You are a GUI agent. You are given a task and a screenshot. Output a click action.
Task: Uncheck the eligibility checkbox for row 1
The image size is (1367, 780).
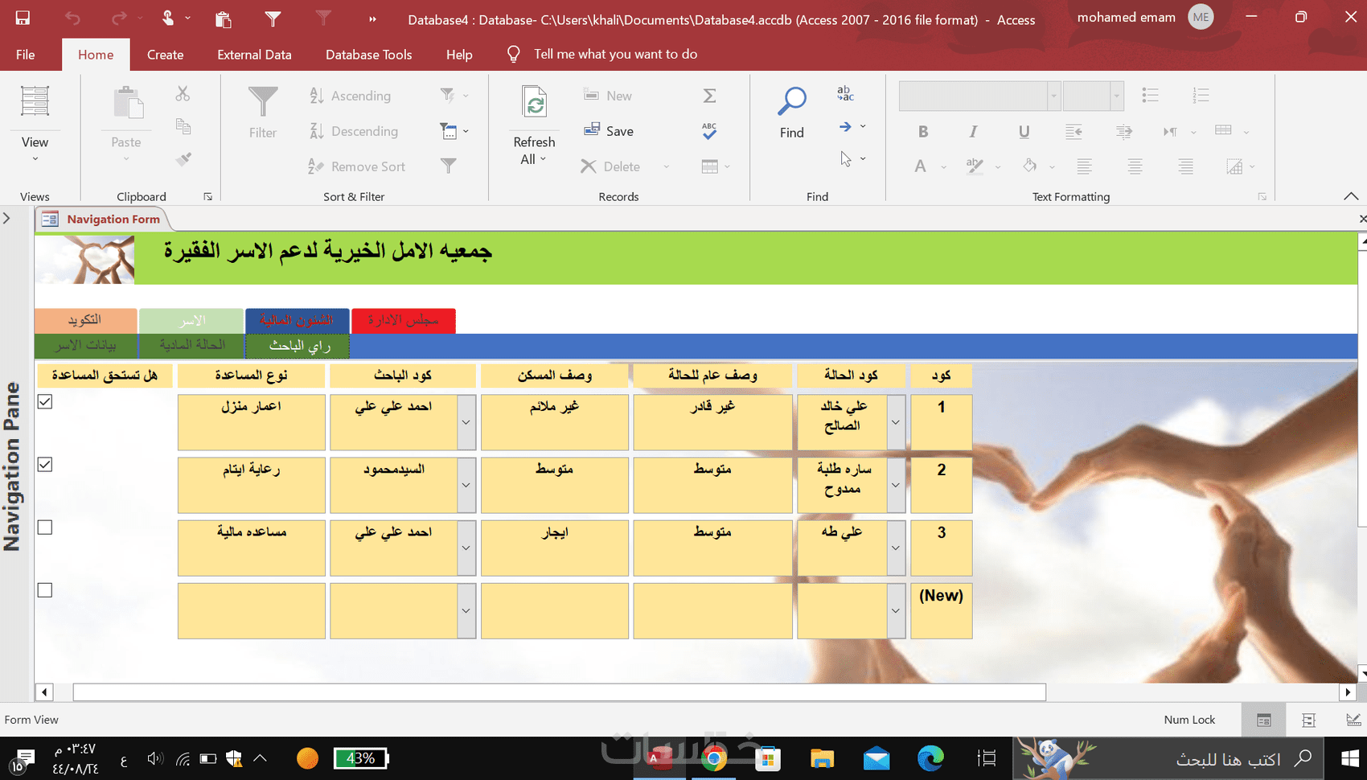(x=45, y=401)
